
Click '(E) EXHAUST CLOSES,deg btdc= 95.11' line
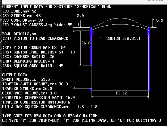click(41, 25)
